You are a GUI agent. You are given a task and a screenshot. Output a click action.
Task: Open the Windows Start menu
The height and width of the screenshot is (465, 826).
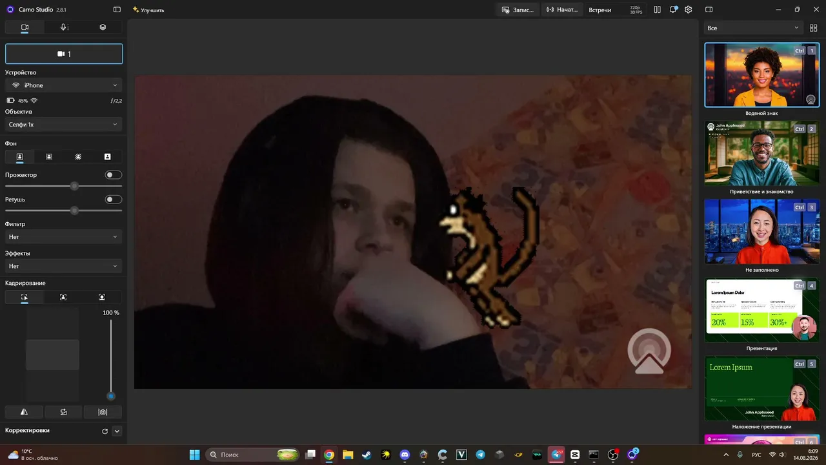pyautogui.click(x=194, y=455)
